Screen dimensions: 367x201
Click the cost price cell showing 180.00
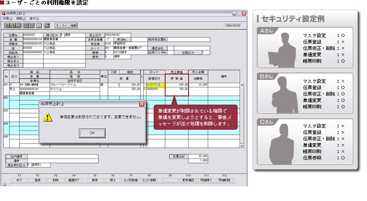coord(177,89)
